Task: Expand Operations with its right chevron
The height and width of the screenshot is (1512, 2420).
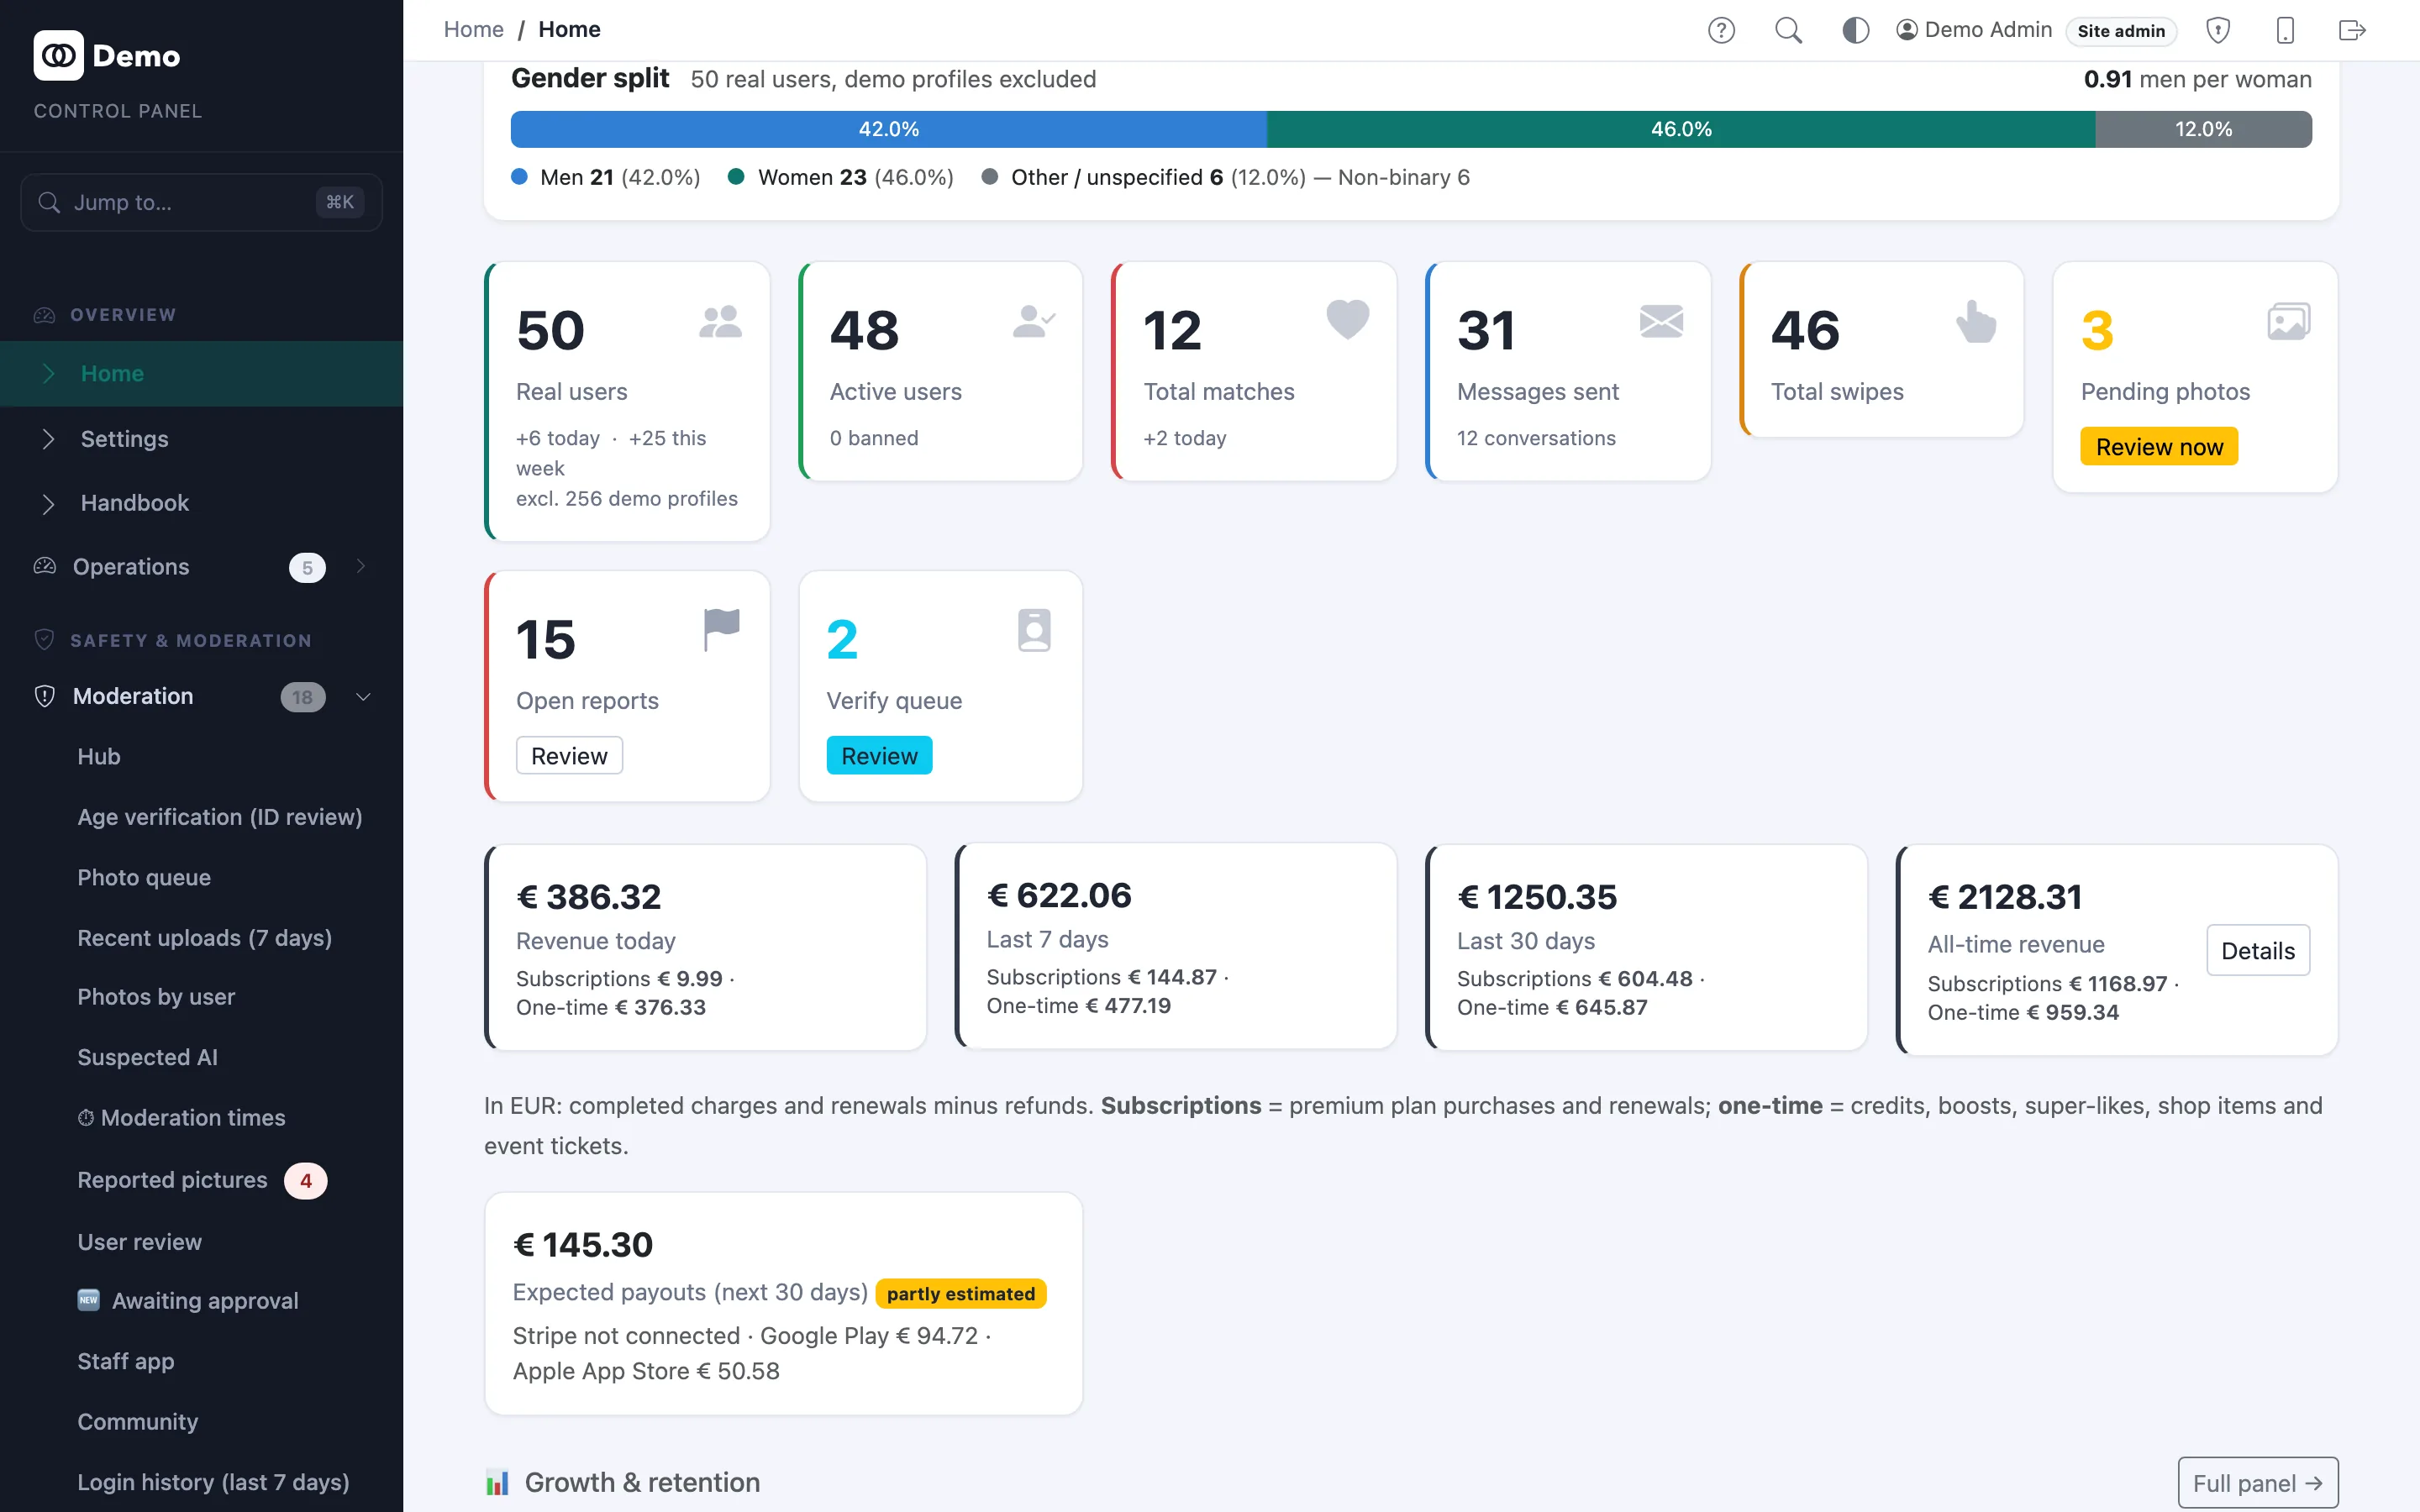Action: (x=361, y=566)
